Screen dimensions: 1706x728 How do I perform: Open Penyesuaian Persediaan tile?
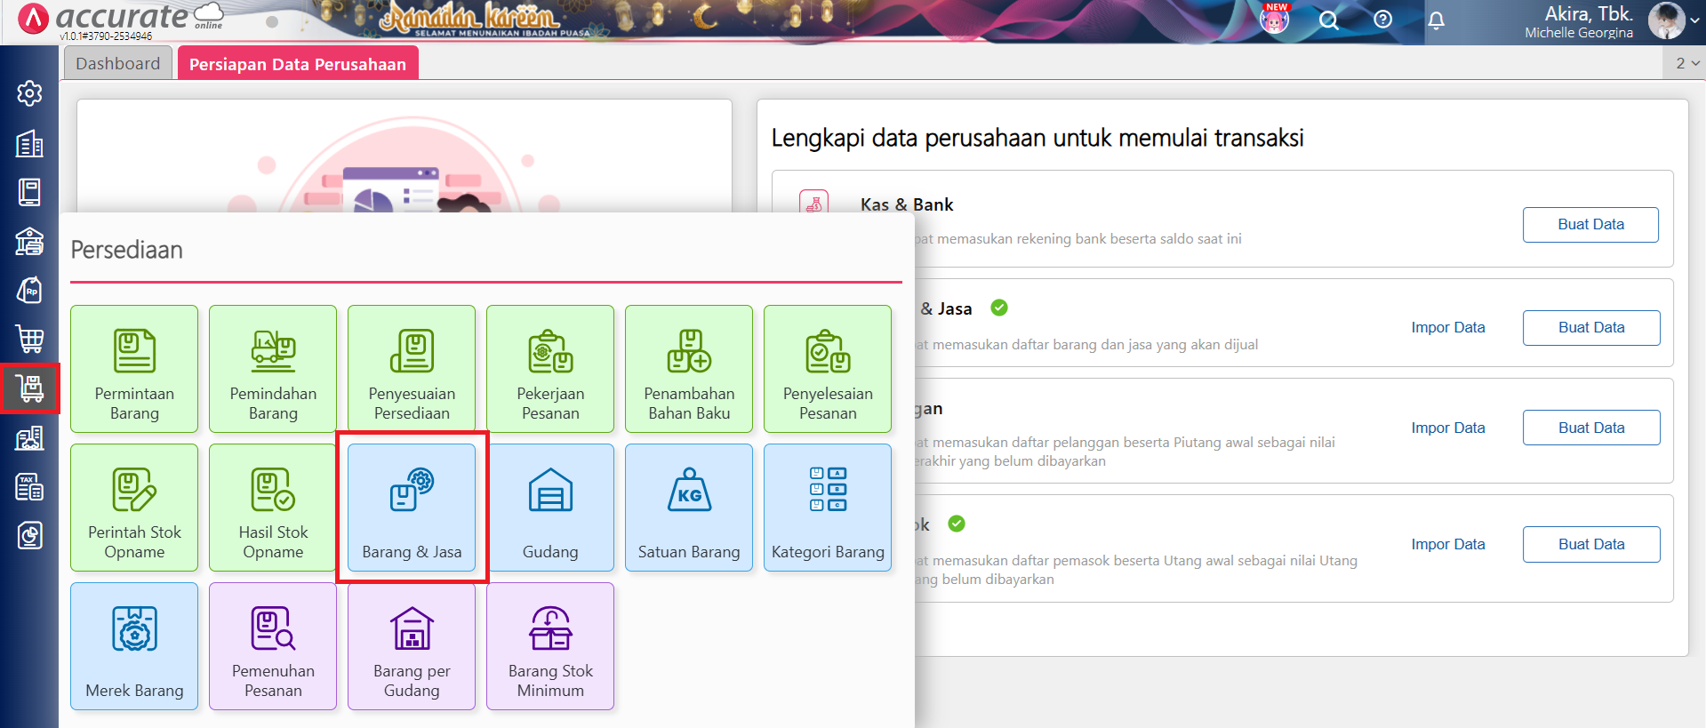pos(412,369)
